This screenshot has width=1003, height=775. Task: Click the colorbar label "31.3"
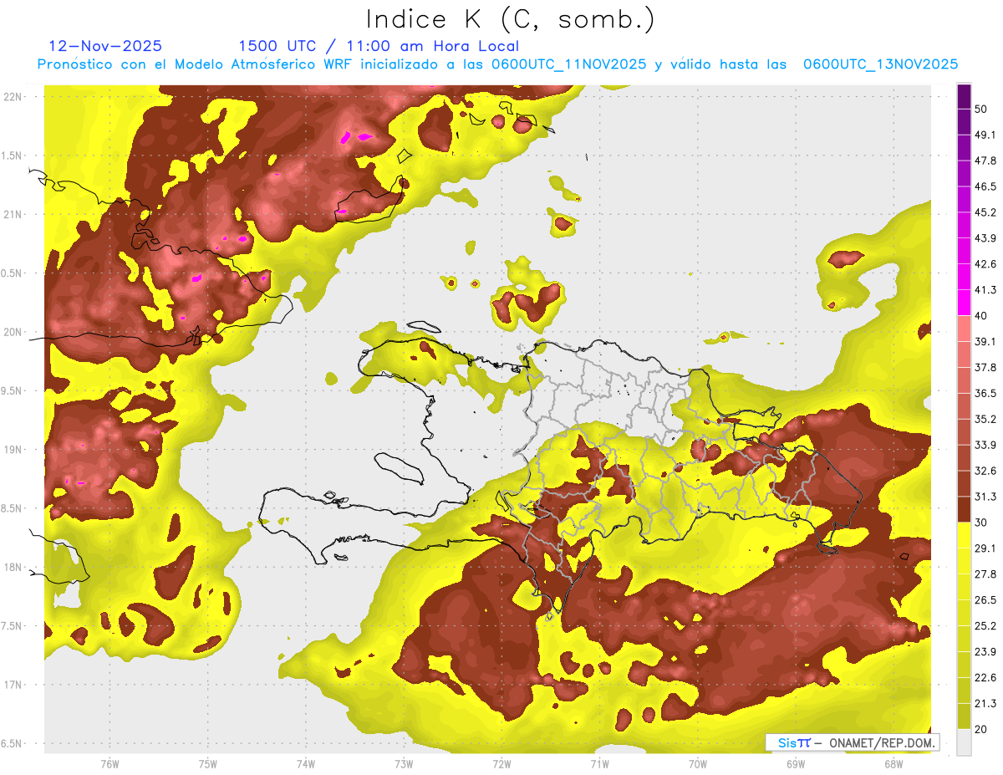coord(985,497)
